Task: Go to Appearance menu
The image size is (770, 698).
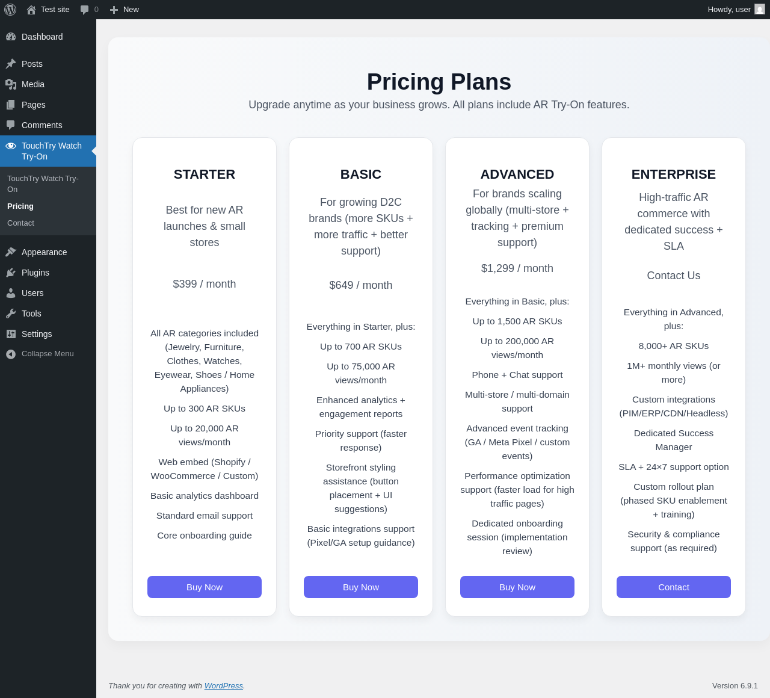Action: [x=44, y=252]
